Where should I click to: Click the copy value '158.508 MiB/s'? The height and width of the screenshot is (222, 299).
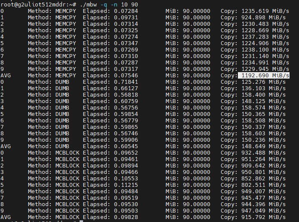264,121
